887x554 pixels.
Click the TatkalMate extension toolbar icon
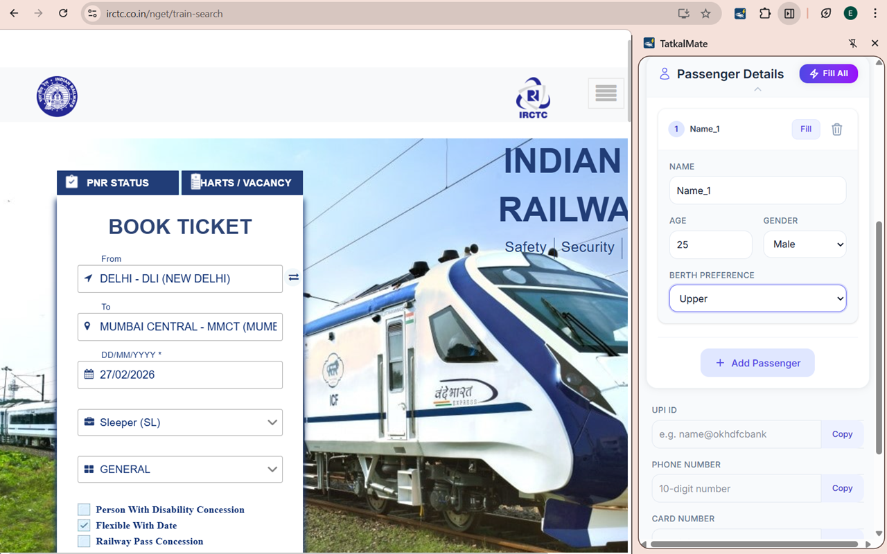pyautogui.click(x=740, y=13)
